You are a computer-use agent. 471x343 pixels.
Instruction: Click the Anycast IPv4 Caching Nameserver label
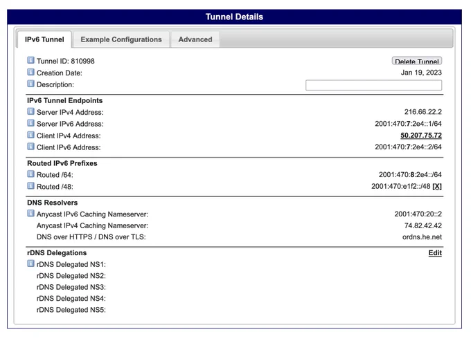coord(92,225)
